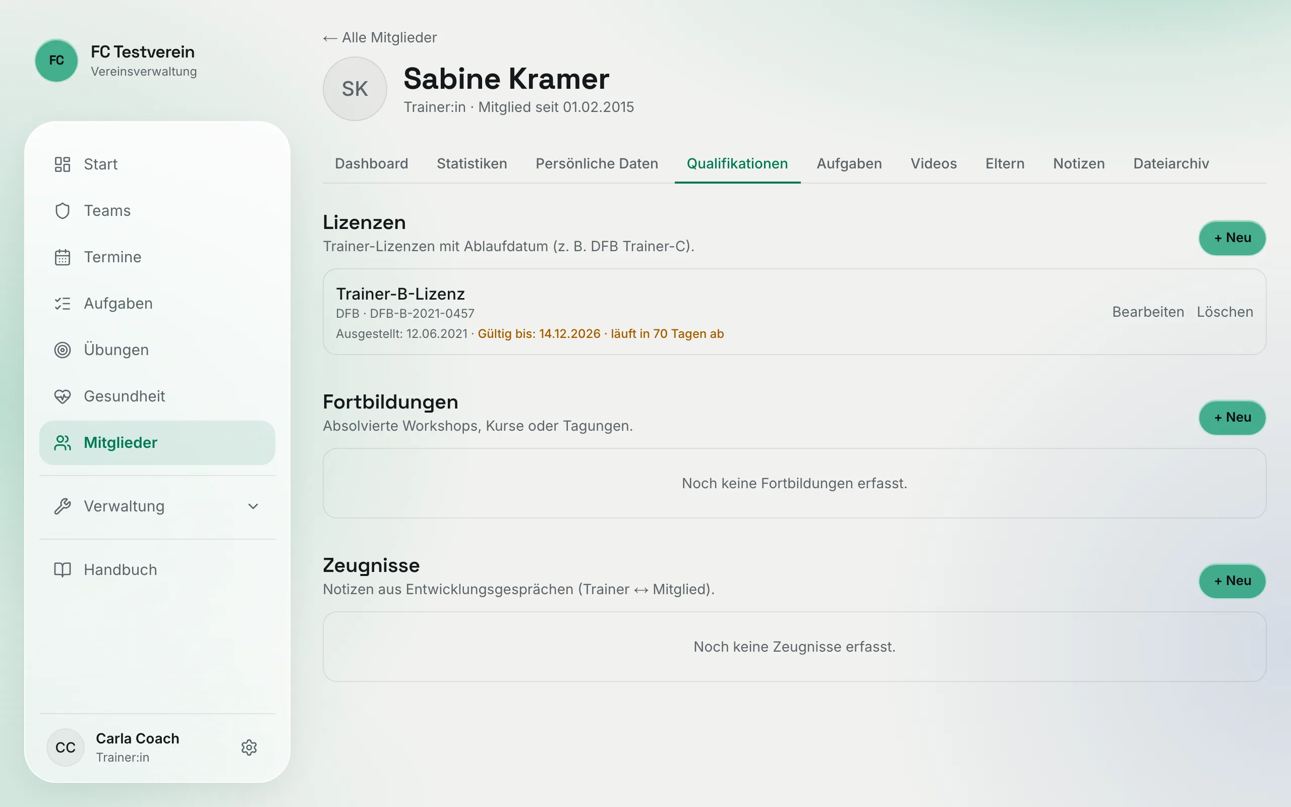Click the FC club logo avatar

[56, 61]
